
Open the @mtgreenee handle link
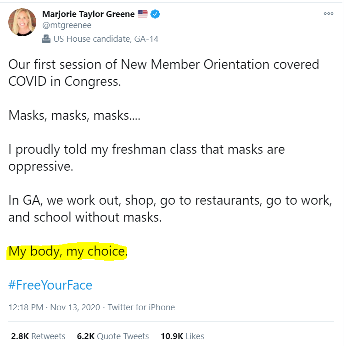point(67,25)
